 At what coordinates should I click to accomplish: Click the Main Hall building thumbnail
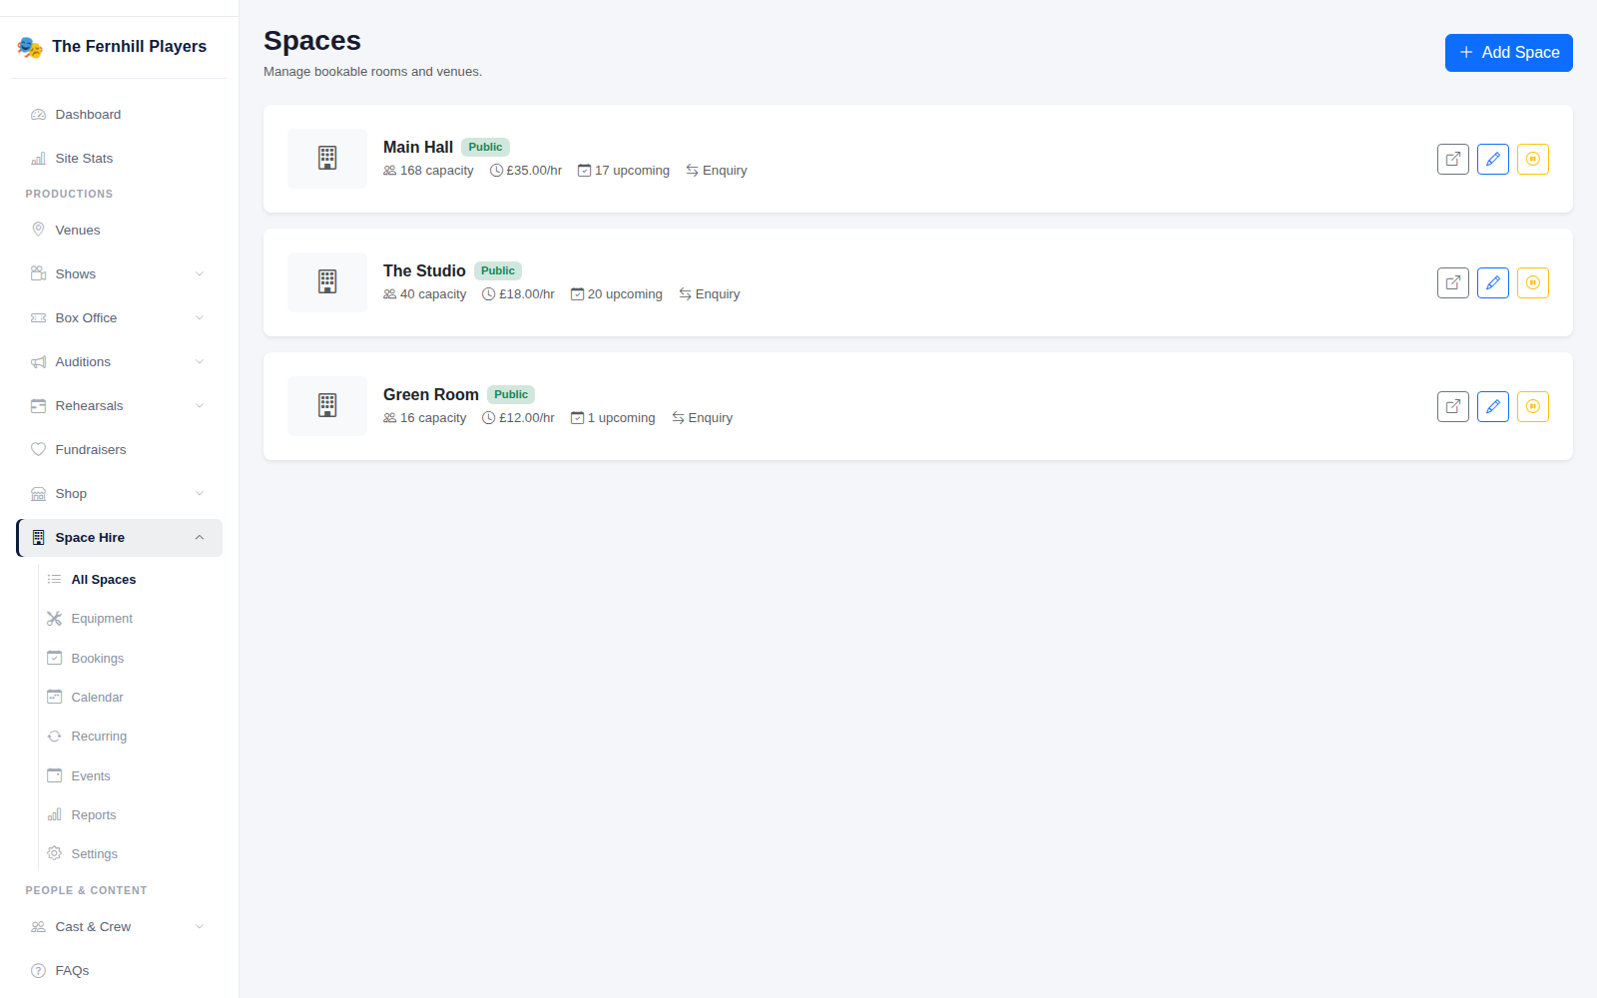click(x=327, y=159)
